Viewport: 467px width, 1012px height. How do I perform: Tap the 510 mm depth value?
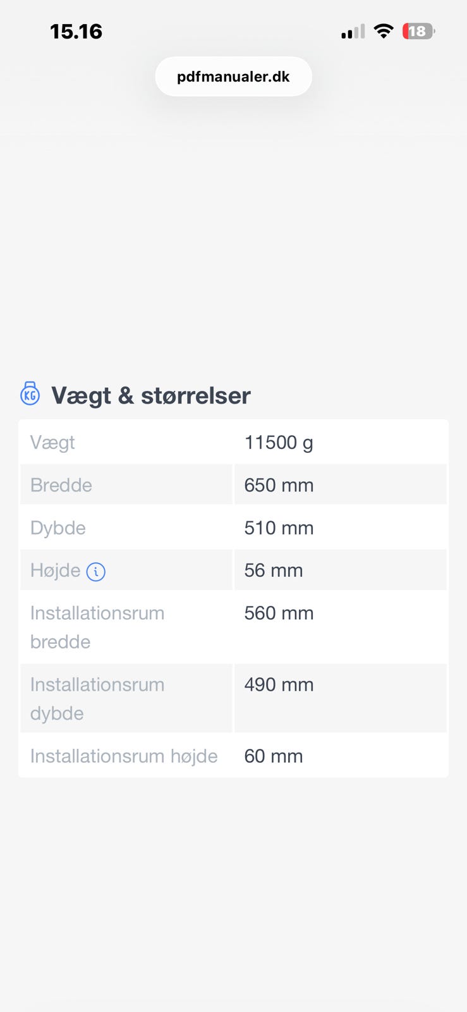pyautogui.click(x=279, y=528)
